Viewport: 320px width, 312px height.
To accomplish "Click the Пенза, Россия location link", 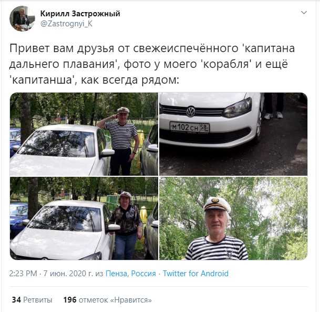I will [x=131, y=274].
